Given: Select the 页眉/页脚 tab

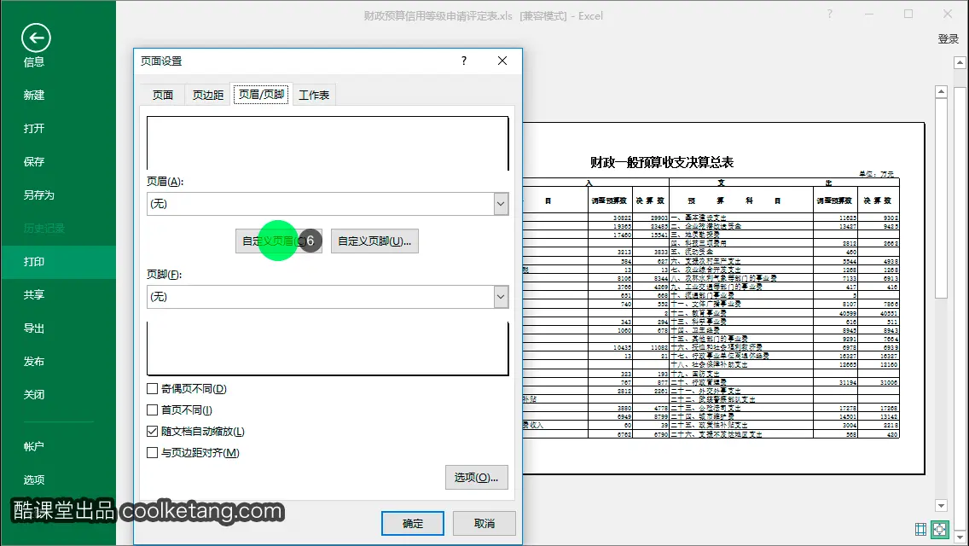Looking at the screenshot, I should tap(261, 94).
